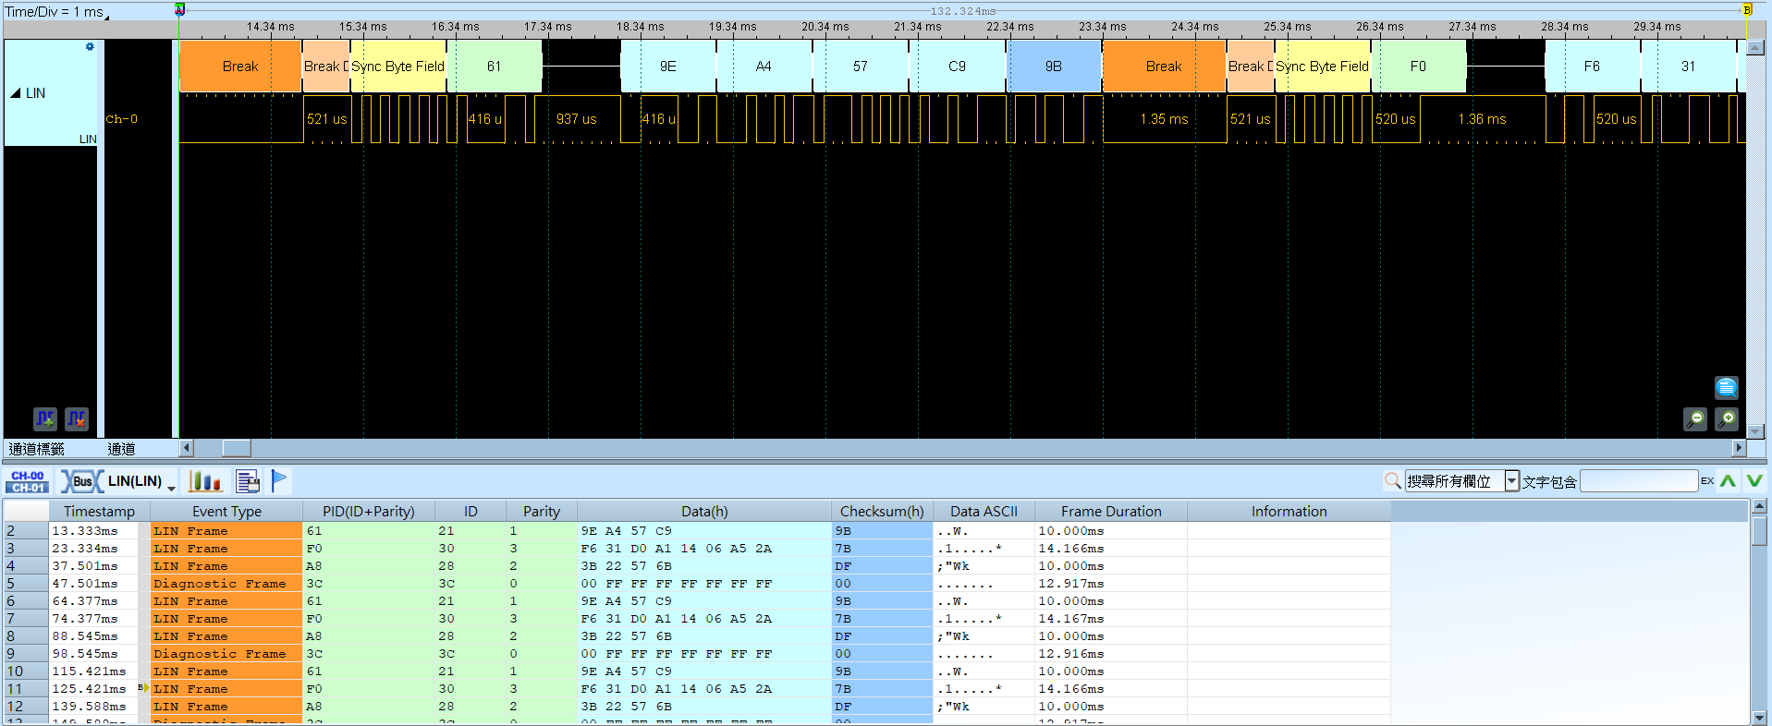Click the Event Type column header
Viewport: 1772px width, 726px height.
click(x=226, y=511)
